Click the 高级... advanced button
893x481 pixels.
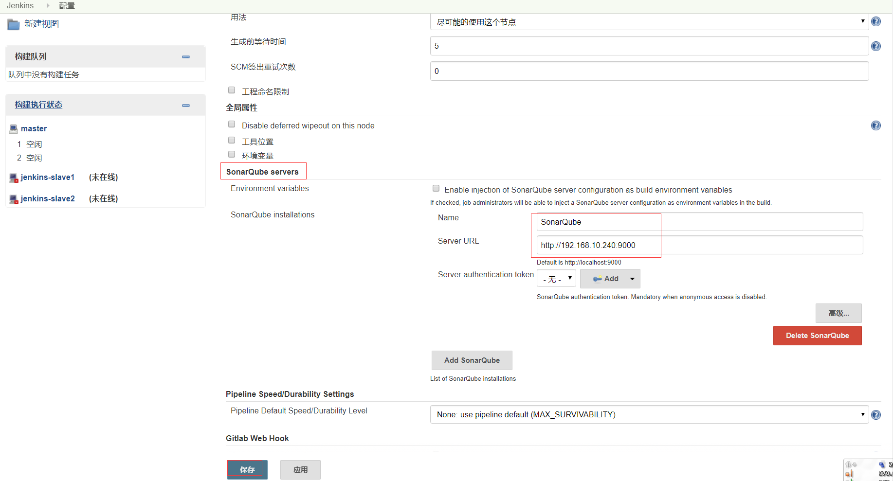(838, 313)
